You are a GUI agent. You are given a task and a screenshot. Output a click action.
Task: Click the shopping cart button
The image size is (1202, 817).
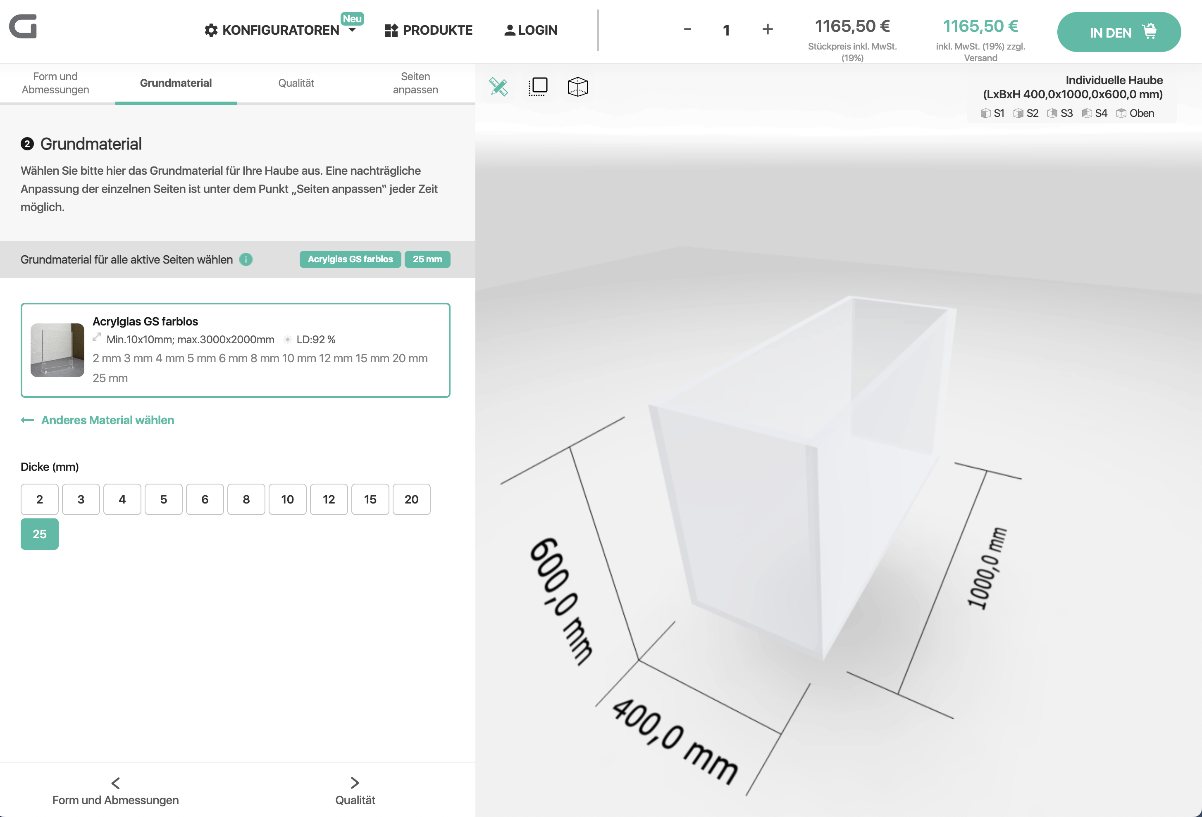tap(1119, 32)
